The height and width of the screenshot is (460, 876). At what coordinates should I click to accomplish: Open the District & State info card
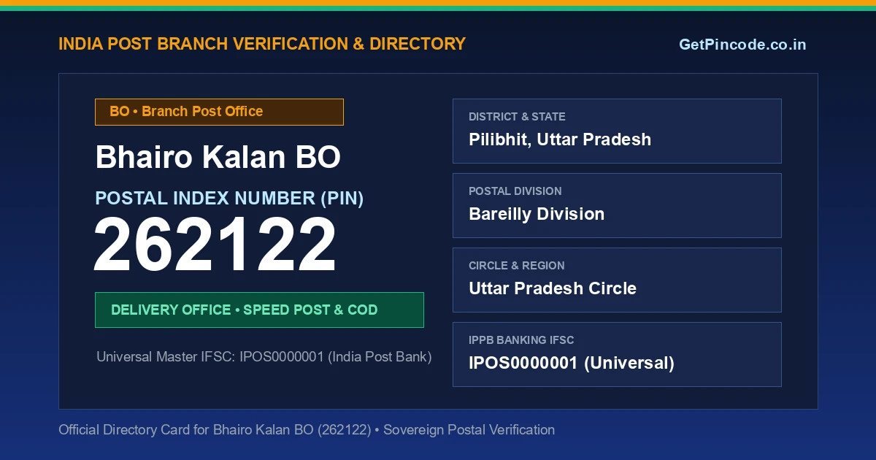617,131
